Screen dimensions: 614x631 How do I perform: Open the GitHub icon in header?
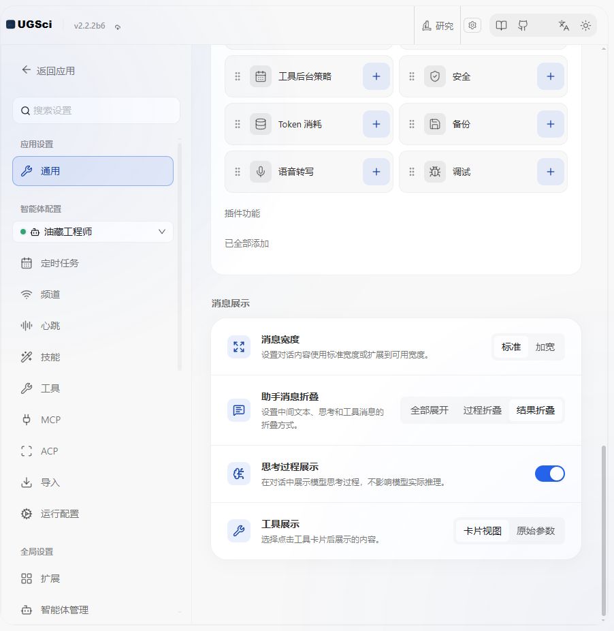click(x=523, y=26)
